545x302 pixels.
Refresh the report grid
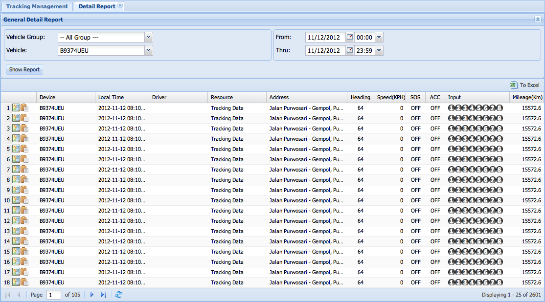tap(119, 295)
